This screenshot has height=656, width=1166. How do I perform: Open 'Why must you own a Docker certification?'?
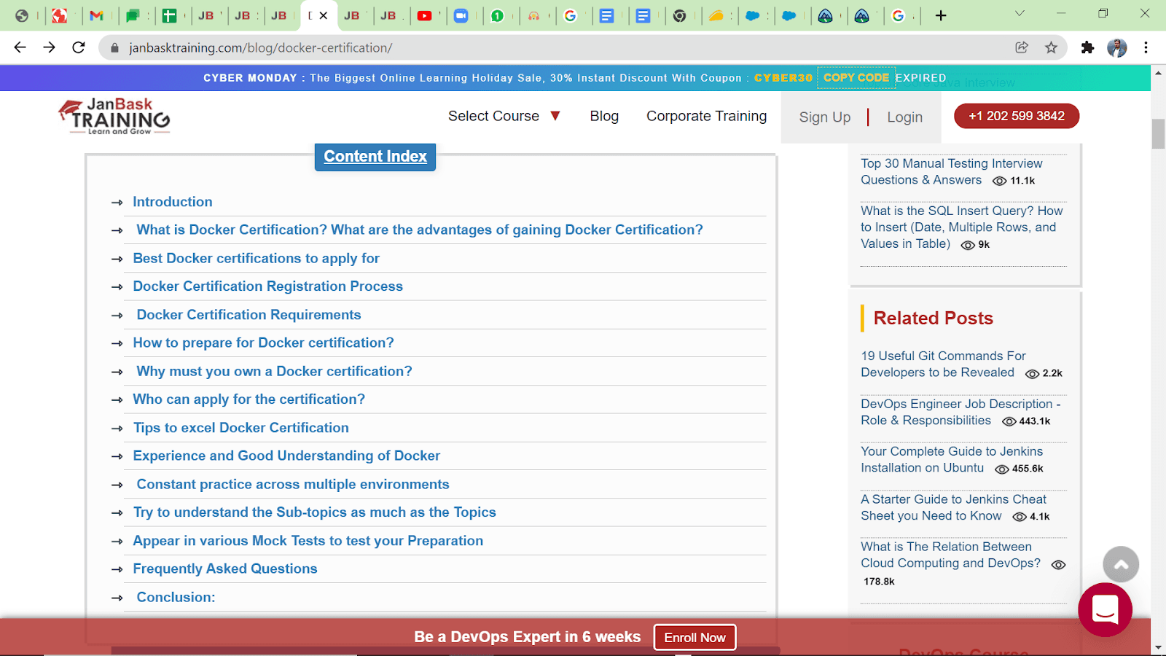pos(274,371)
